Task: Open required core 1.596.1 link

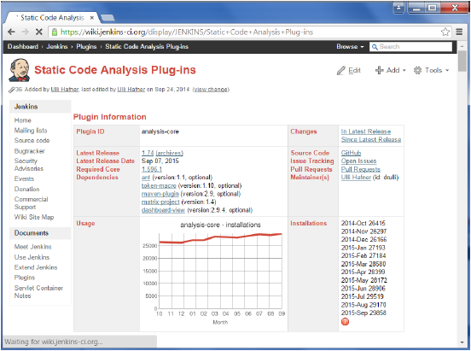Action: click(152, 169)
